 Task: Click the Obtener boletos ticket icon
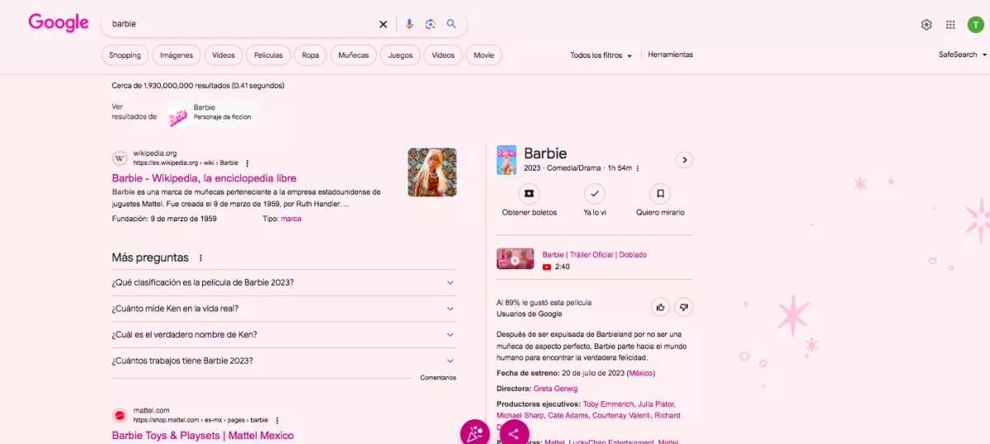pyautogui.click(x=529, y=194)
